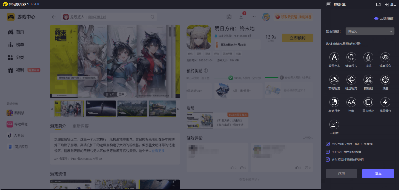
Task: Select the 技能键 crossed swords icon
Action: coord(368,80)
